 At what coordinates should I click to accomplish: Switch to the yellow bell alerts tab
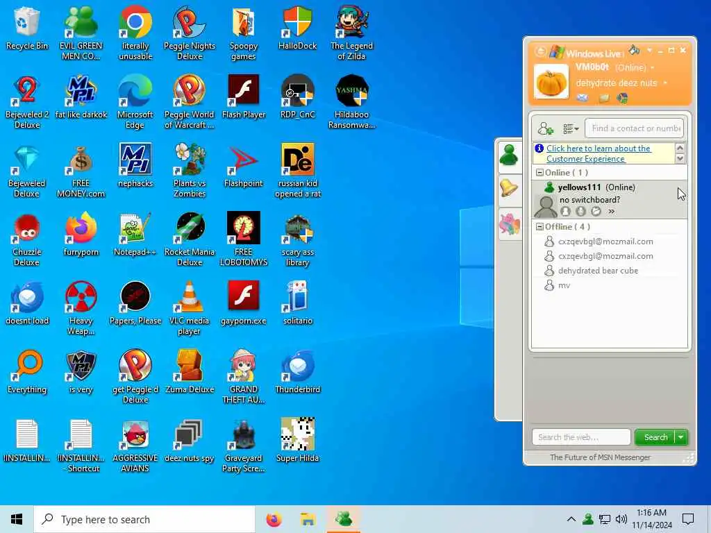click(x=509, y=188)
